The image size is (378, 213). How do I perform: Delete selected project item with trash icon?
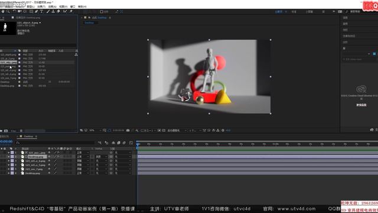21,131
